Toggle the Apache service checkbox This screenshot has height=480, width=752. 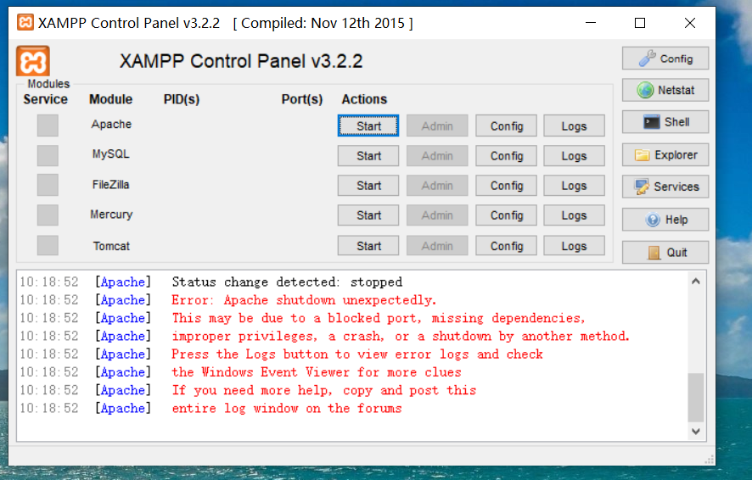pos(48,126)
